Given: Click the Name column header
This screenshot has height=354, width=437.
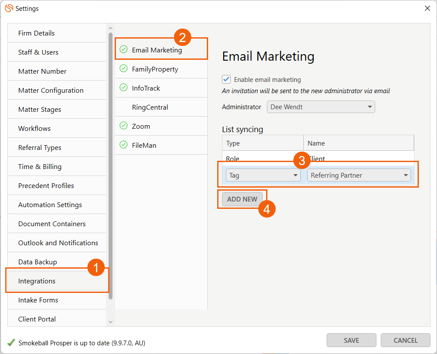Looking at the screenshot, I should point(359,143).
